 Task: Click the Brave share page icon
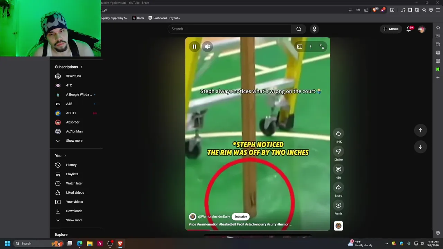click(366, 10)
